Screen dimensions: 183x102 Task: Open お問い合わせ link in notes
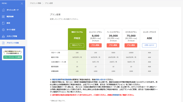[x=100, y=80]
